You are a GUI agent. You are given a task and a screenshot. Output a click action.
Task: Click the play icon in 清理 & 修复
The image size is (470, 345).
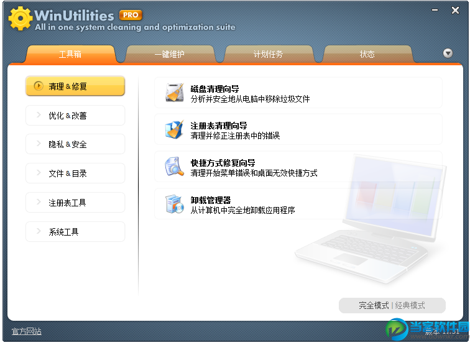click(x=39, y=86)
